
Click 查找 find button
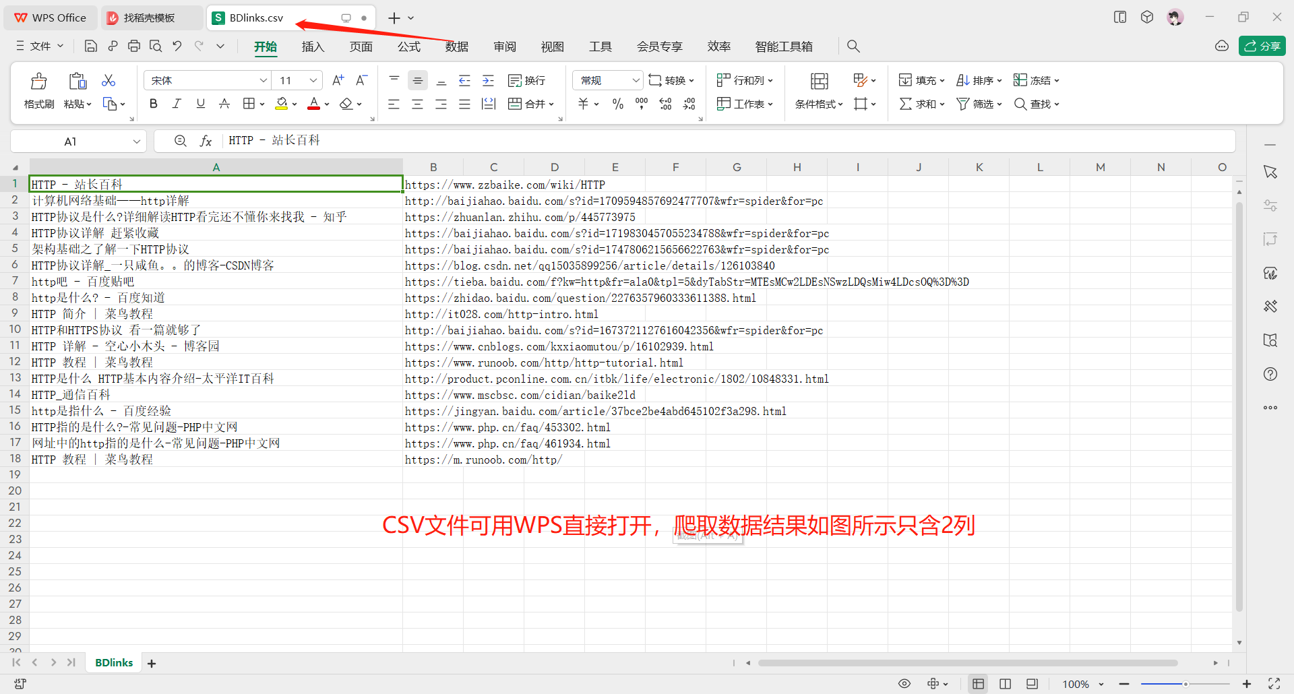click(1037, 104)
